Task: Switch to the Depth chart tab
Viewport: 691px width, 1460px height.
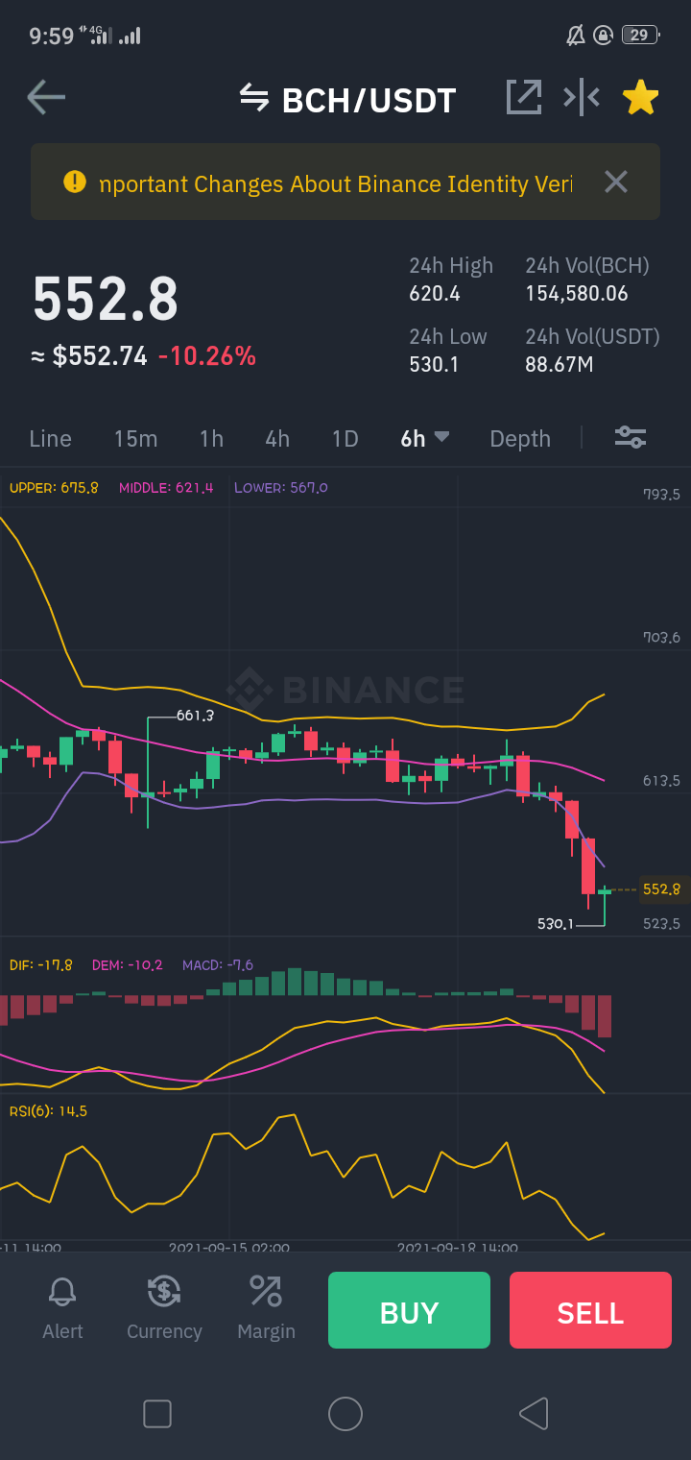Action: (x=520, y=439)
